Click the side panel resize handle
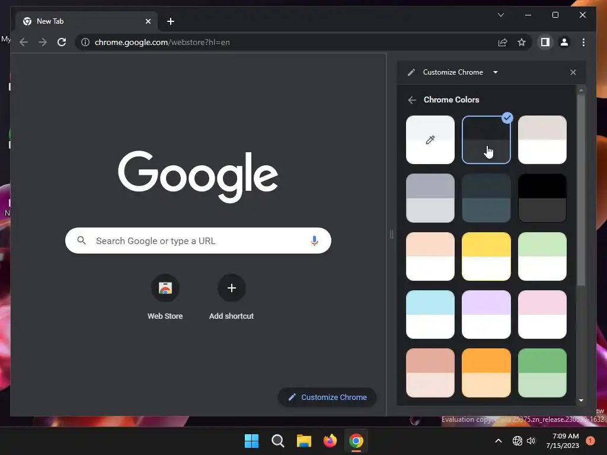This screenshot has width=607, height=455. [x=391, y=234]
